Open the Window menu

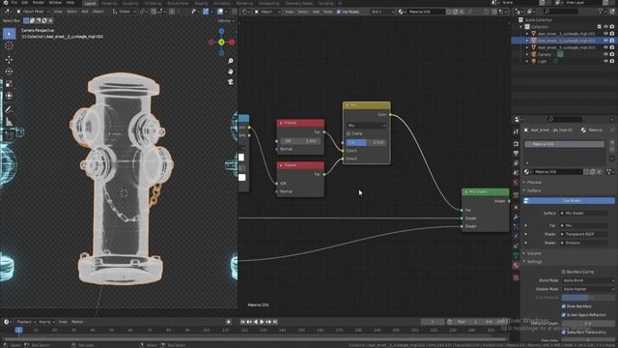tap(55, 3)
